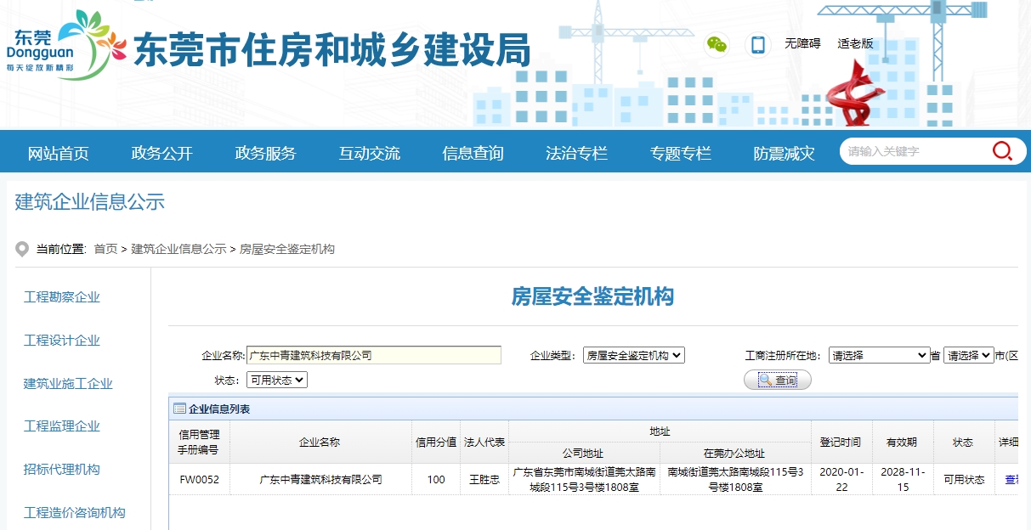
Task: Click the red search magnifier icon
Action: [1002, 152]
